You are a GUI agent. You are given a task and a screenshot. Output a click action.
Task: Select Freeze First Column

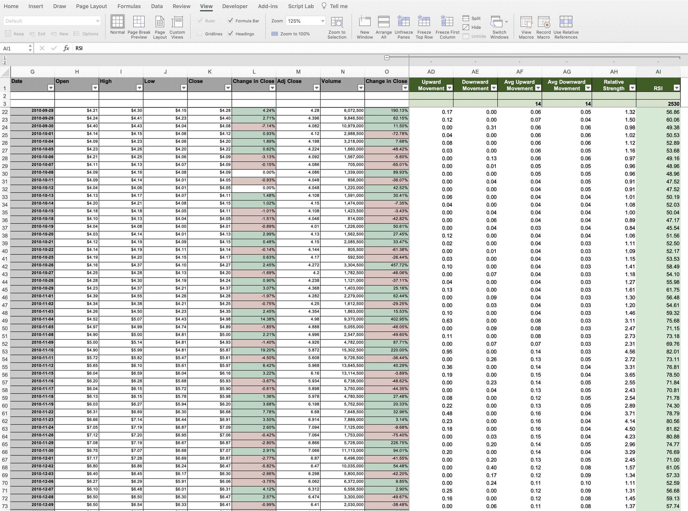click(447, 24)
